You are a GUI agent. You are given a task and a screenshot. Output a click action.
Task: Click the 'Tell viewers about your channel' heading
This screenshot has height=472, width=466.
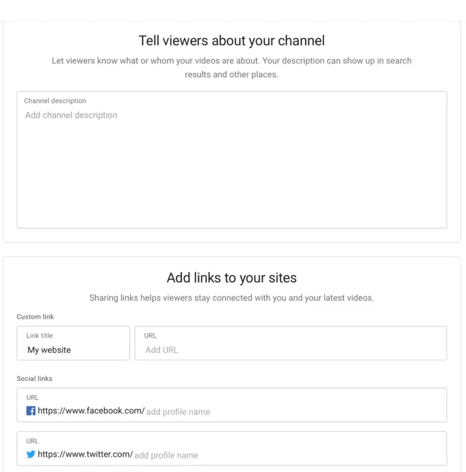tap(232, 41)
